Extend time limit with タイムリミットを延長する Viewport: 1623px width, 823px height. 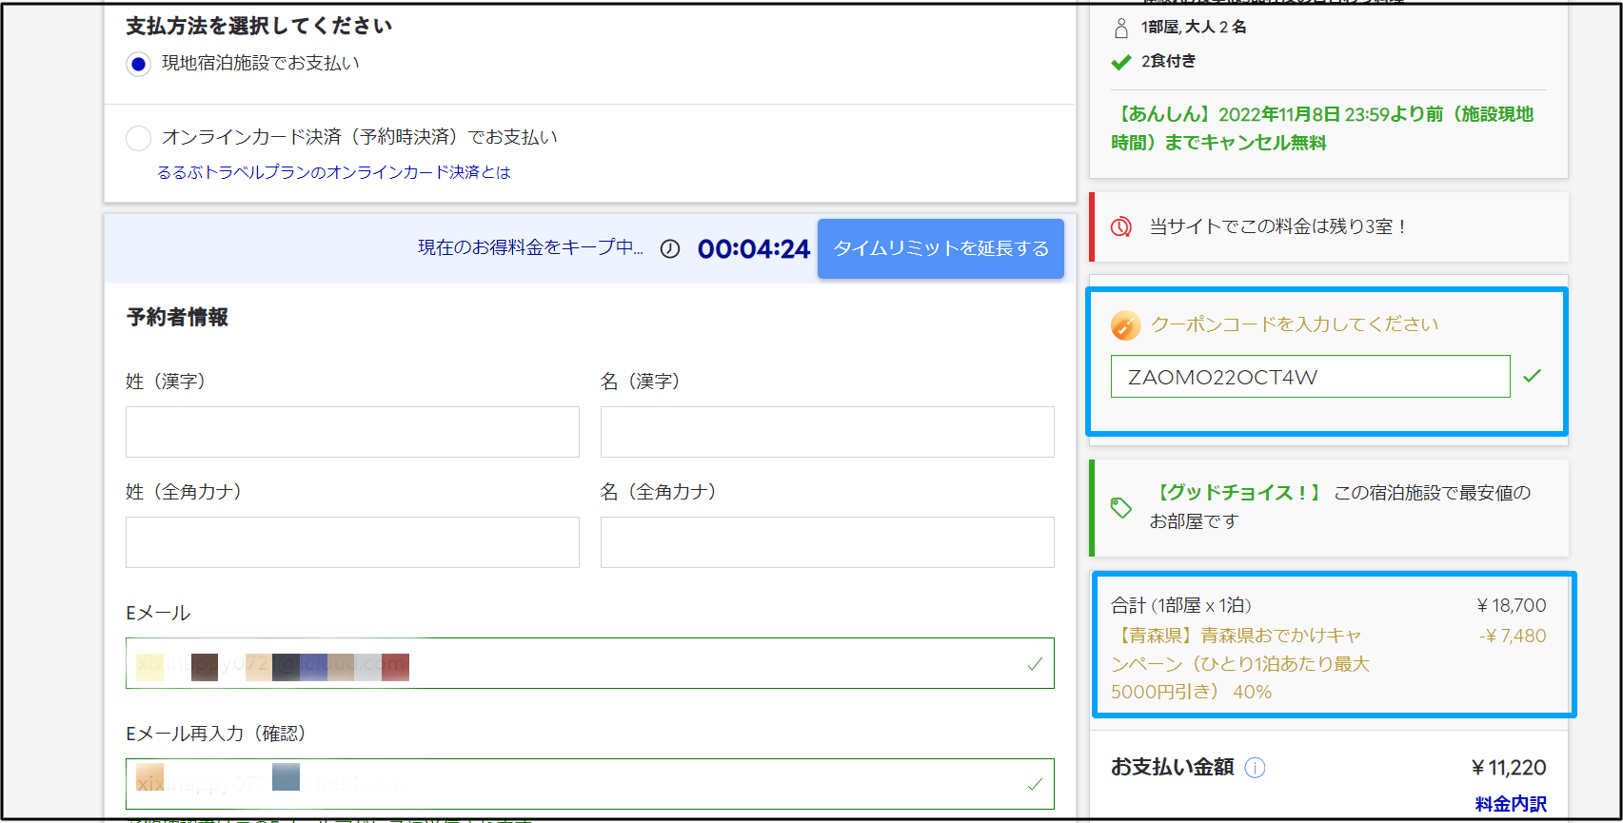click(940, 248)
